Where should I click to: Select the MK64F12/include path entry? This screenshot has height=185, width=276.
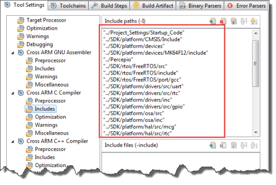[155, 53]
